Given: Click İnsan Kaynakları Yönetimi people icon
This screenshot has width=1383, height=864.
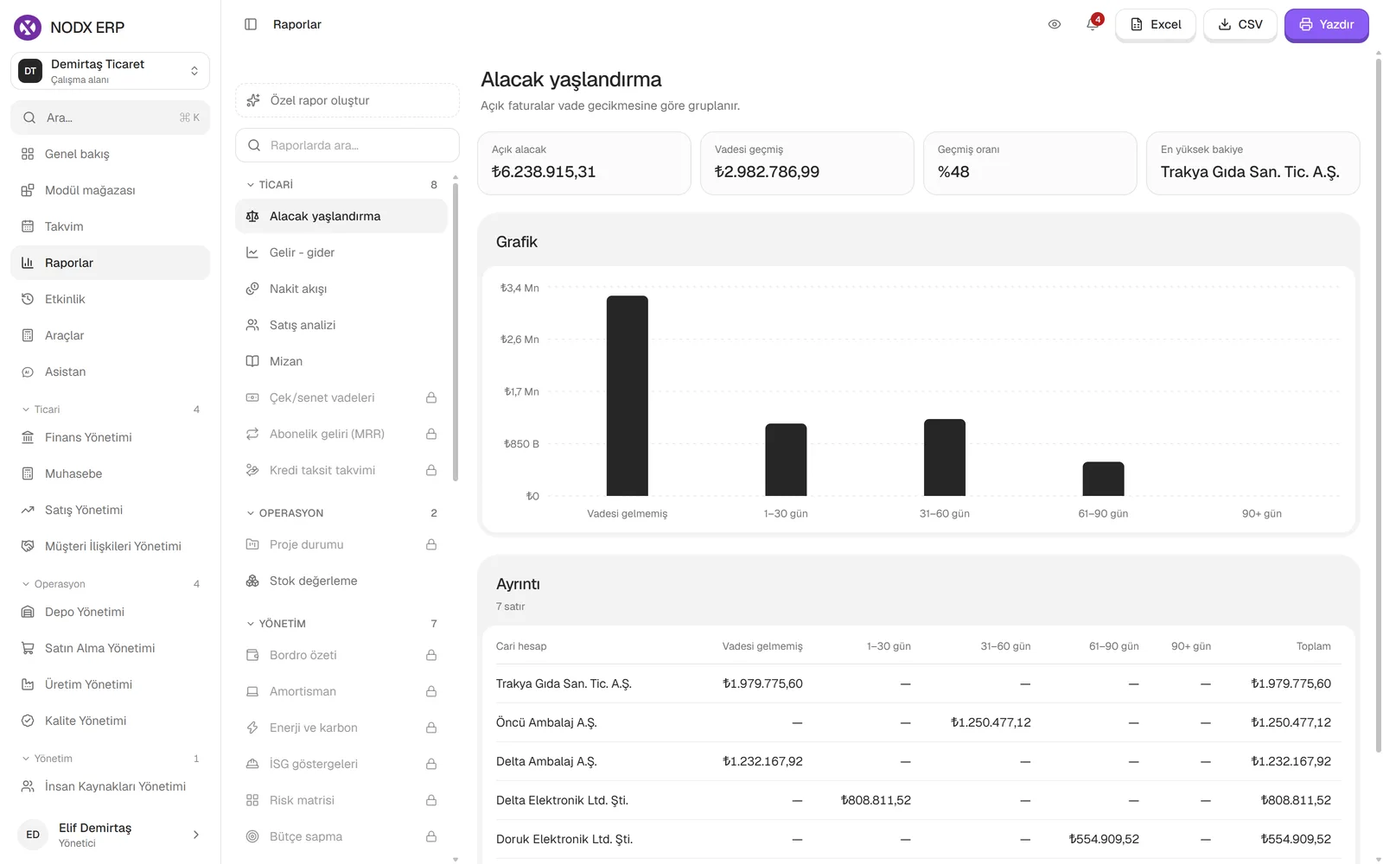Looking at the screenshot, I should [28, 786].
